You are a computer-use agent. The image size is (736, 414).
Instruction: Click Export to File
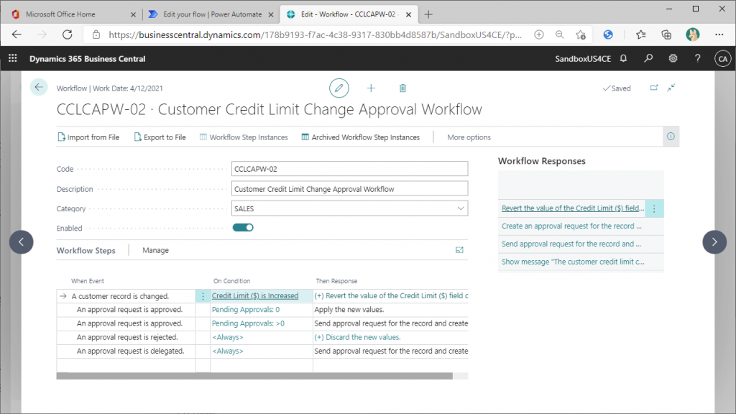pyautogui.click(x=160, y=137)
